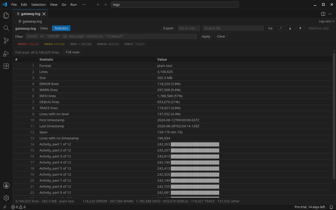Click the Size value 265.3 MB
The image size is (336, 210).
click(165, 78)
